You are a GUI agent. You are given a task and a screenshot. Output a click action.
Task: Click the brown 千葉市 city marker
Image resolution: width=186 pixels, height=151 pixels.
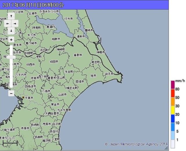pyautogui.click(x=23, y=97)
